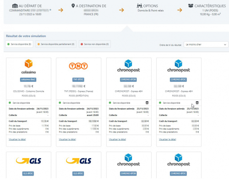
Task: Open the Le moins cher sort dropdown
Action: [x=206, y=44]
